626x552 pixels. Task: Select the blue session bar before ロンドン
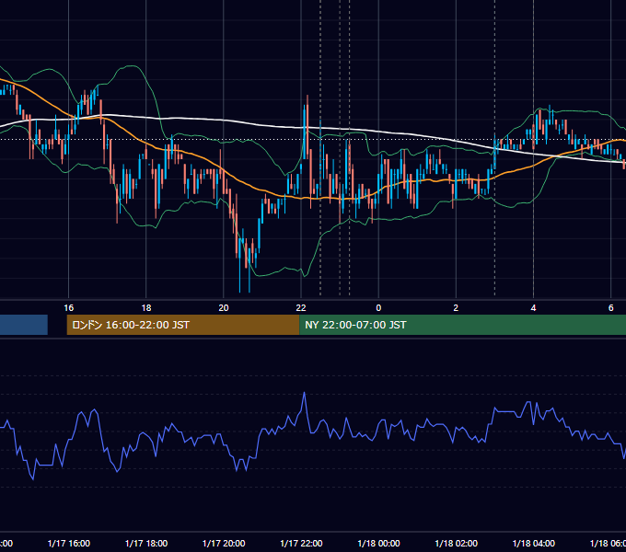(24, 325)
